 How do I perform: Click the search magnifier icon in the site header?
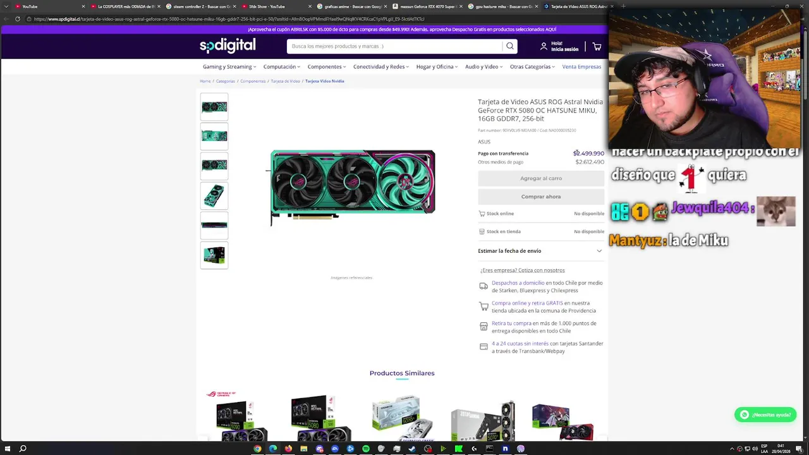pyautogui.click(x=510, y=46)
